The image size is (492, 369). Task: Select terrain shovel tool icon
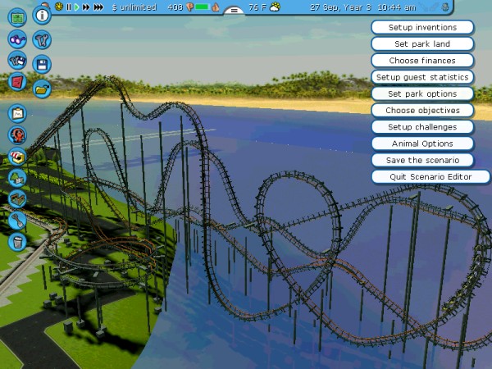[17, 221]
